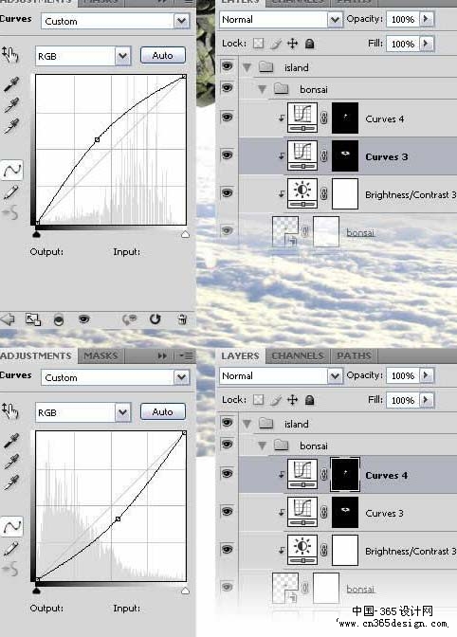Click lock all padlock icon in lower Layers panel
The height and width of the screenshot is (637, 457).
pos(309,400)
